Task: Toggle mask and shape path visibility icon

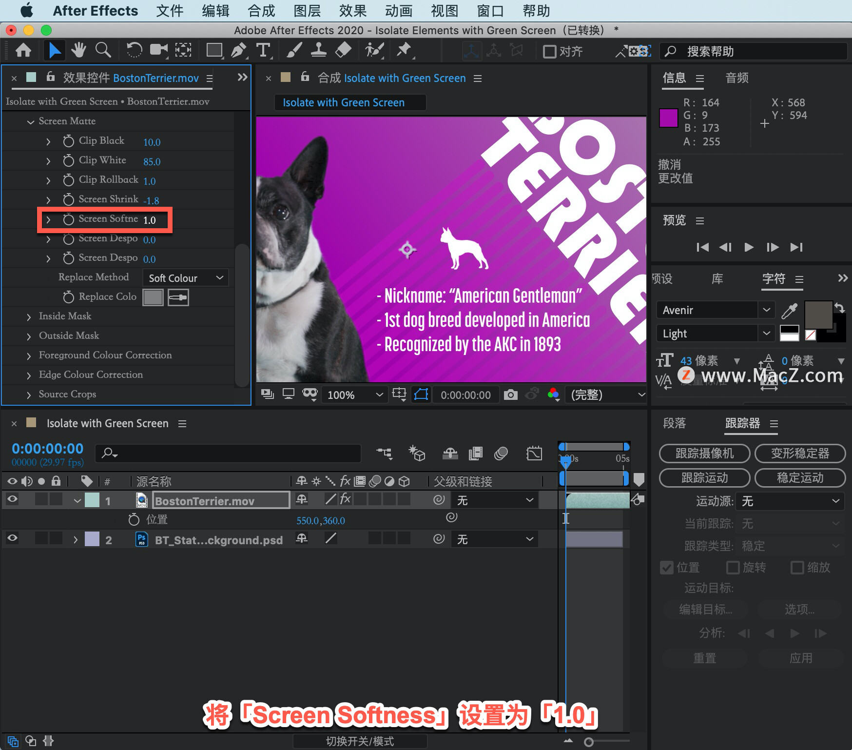Action: [421, 394]
